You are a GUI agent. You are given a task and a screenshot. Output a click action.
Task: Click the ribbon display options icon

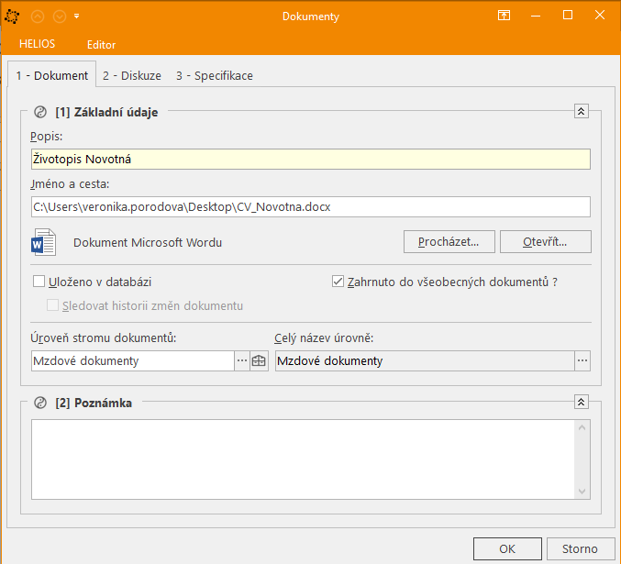(x=504, y=16)
